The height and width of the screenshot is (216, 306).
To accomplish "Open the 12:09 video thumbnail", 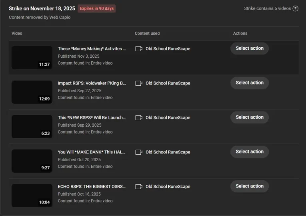I will pyautogui.click(x=32, y=92).
